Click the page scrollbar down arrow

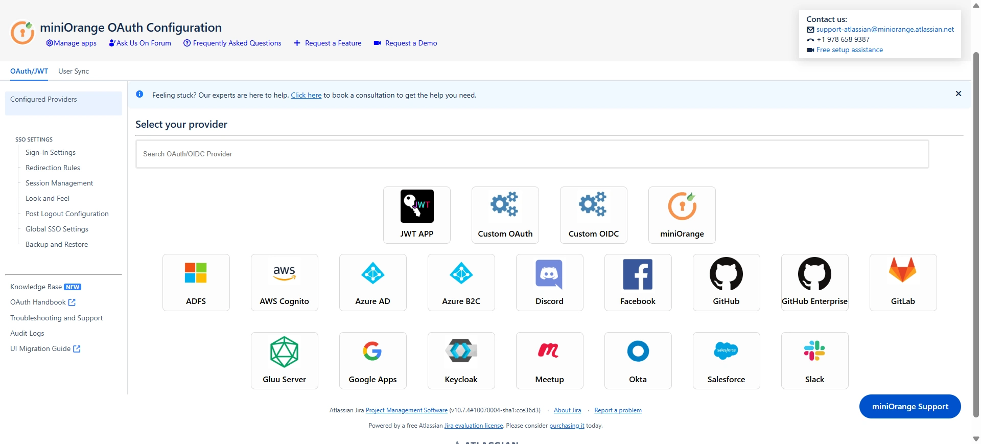pyautogui.click(x=976, y=439)
